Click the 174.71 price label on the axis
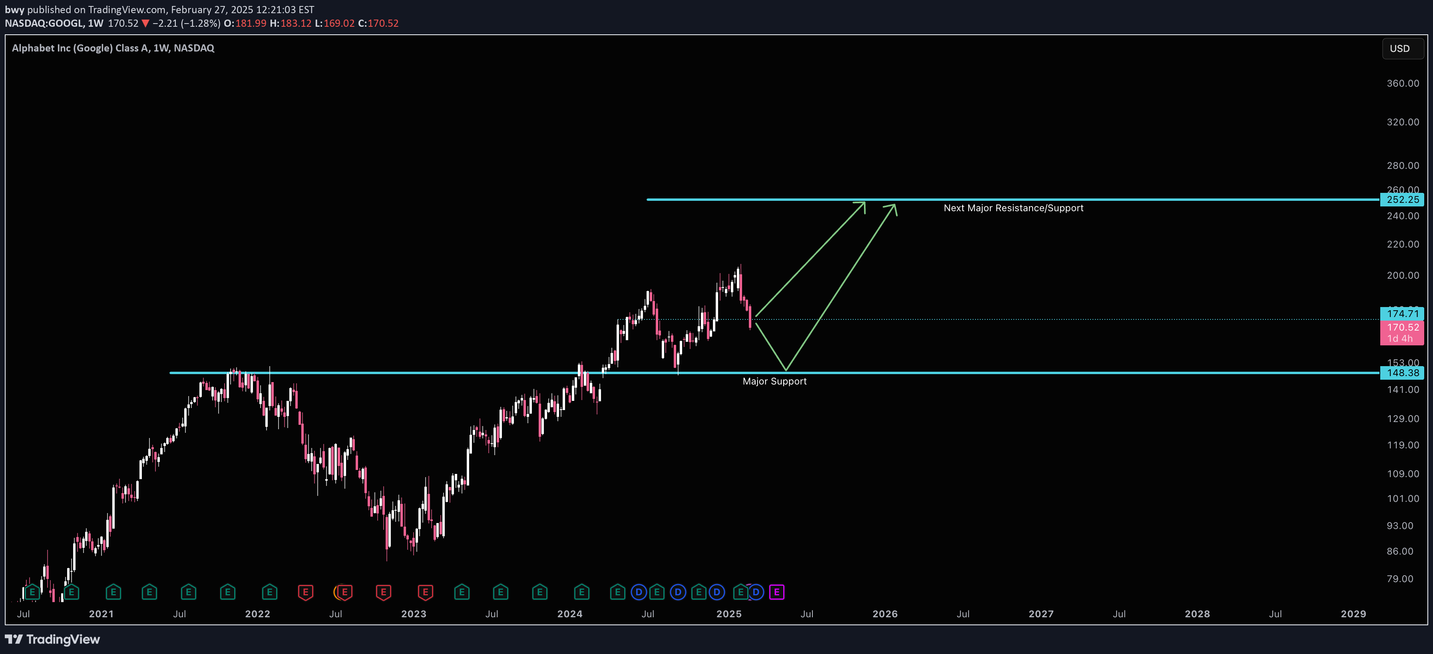The width and height of the screenshot is (1433, 654). click(x=1402, y=314)
